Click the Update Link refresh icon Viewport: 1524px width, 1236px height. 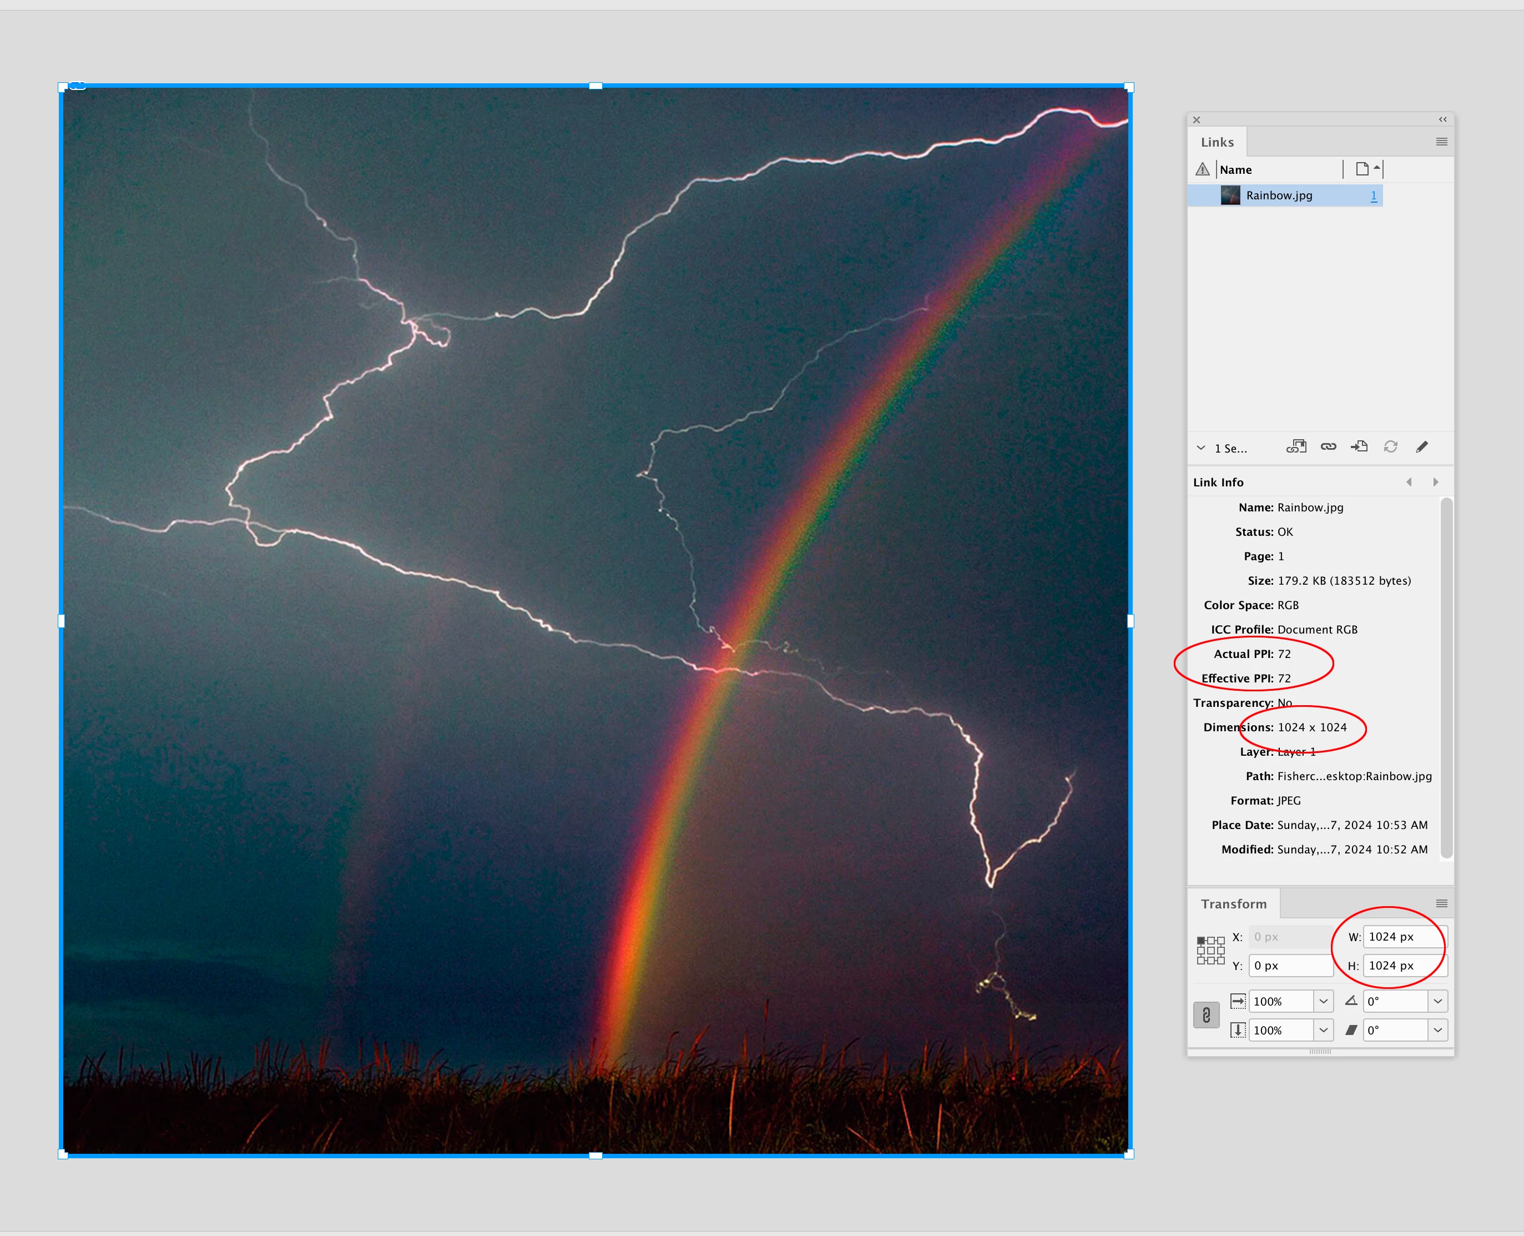pos(1390,446)
